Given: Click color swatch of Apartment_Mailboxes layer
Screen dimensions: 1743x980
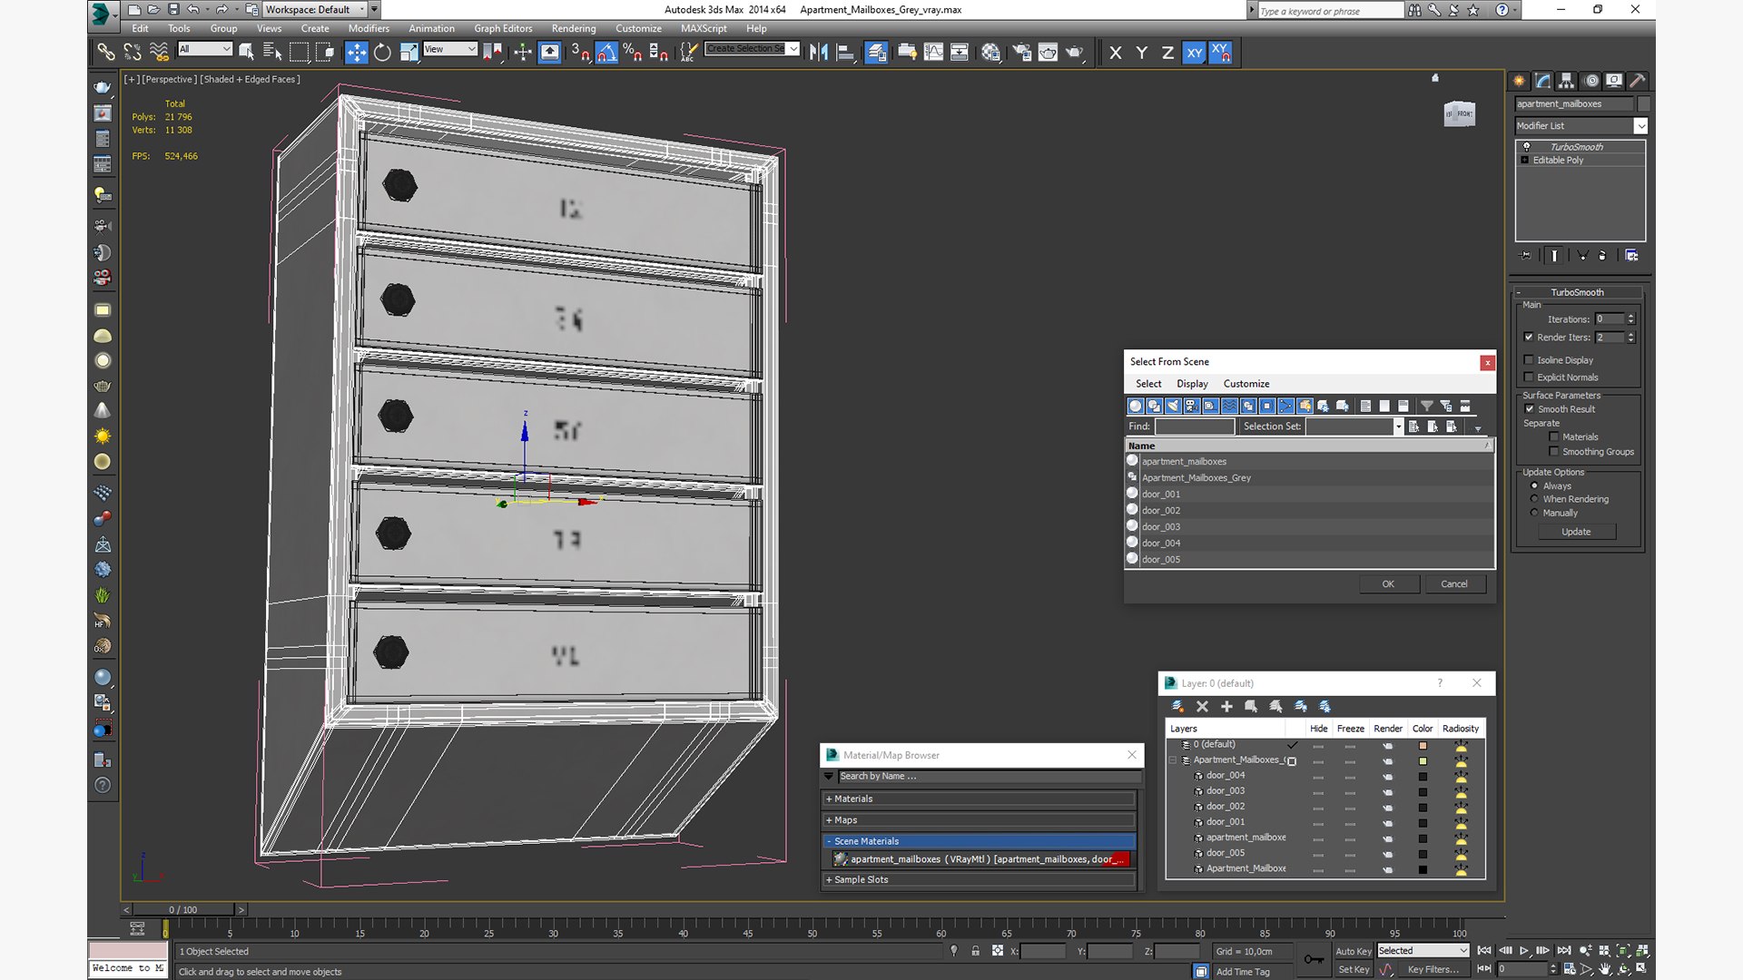Looking at the screenshot, I should [1423, 761].
